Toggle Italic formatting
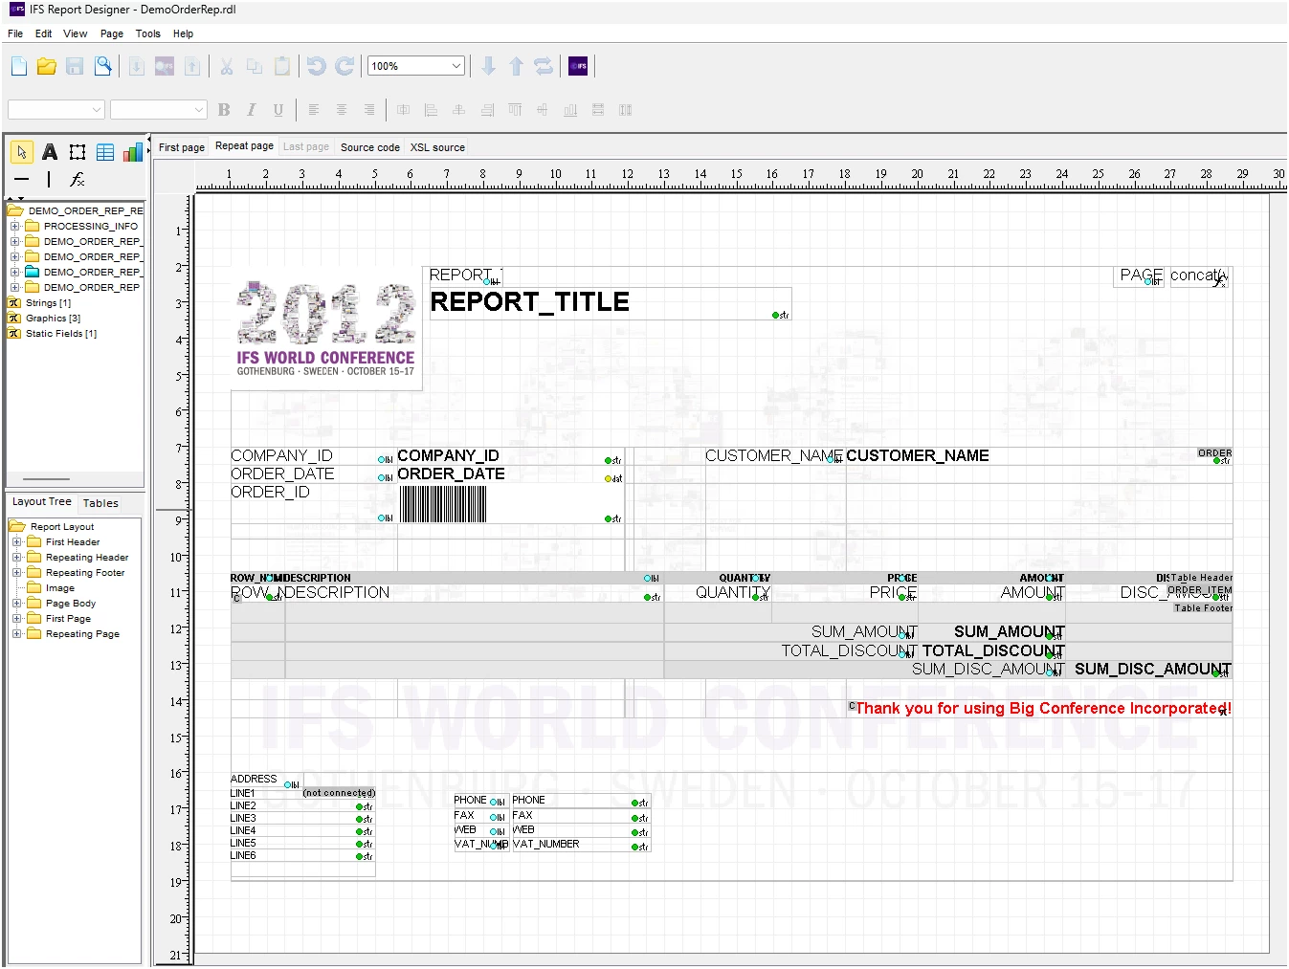The height and width of the screenshot is (969, 1289). 251,110
